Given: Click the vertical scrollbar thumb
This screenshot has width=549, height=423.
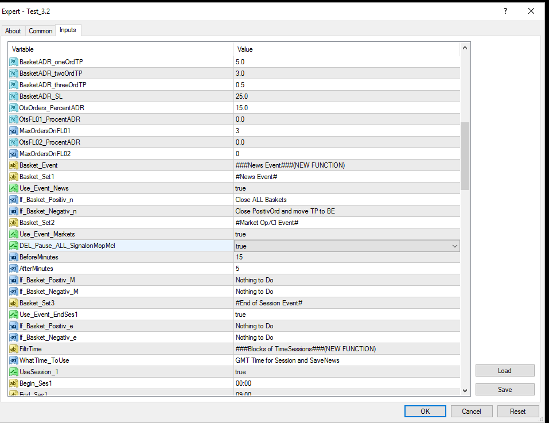Looking at the screenshot, I should point(465,156).
